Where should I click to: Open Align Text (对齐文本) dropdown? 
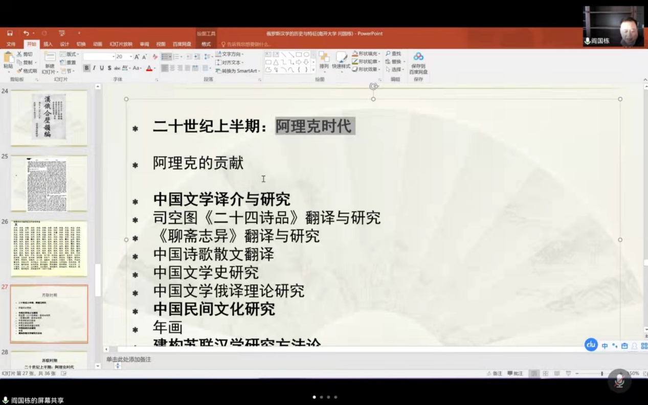tap(230, 62)
